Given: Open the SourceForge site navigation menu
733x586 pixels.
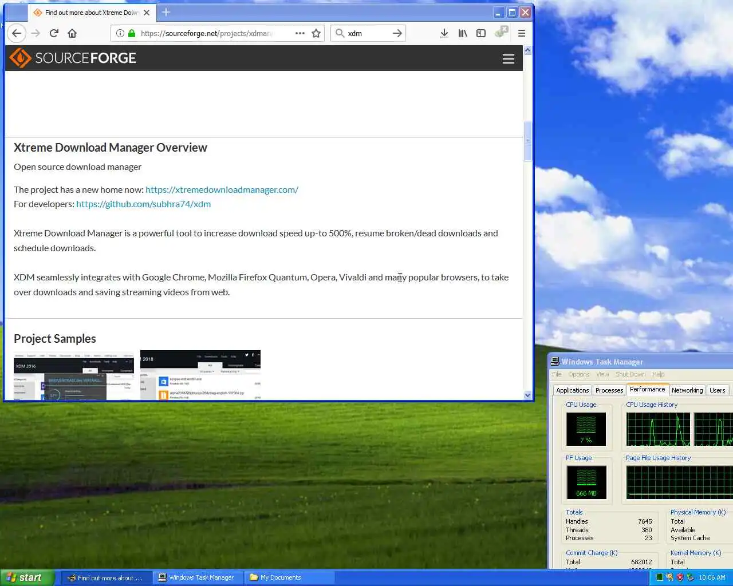Looking at the screenshot, I should click(x=509, y=59).
